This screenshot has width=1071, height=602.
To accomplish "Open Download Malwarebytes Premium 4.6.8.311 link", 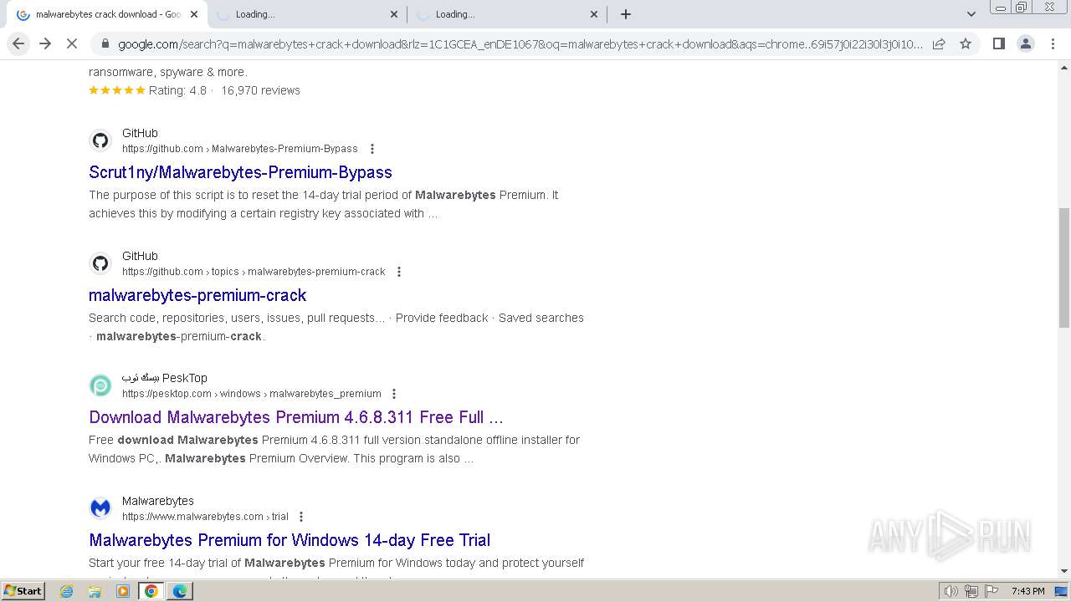I will [x=296, y=417].
